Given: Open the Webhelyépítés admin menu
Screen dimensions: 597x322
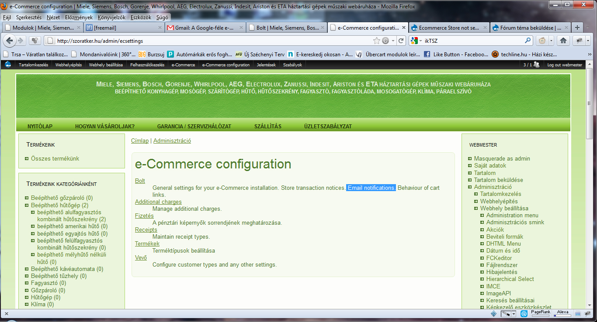Looking at the screenshot, I should 69,65.
